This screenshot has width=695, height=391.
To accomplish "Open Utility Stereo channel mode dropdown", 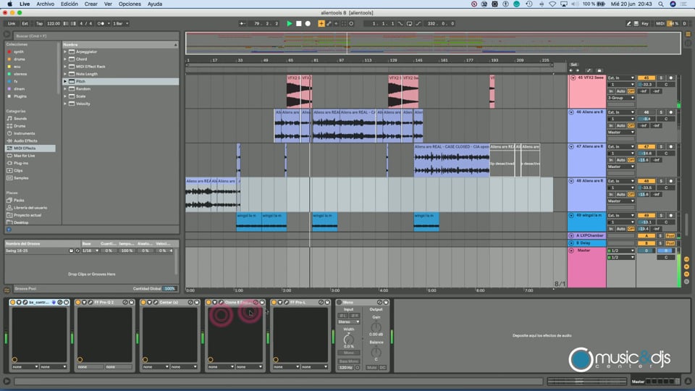I will pyautogui.click(x=349, y=322).
